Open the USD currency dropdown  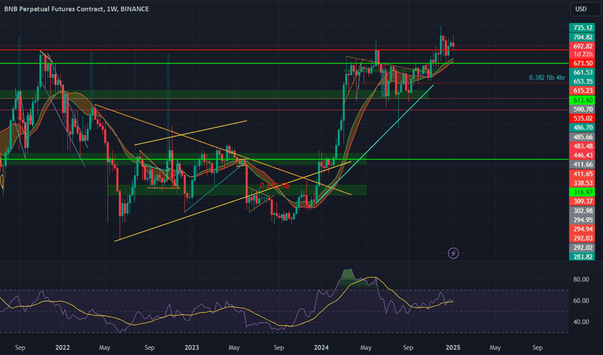tap(586, 9)
